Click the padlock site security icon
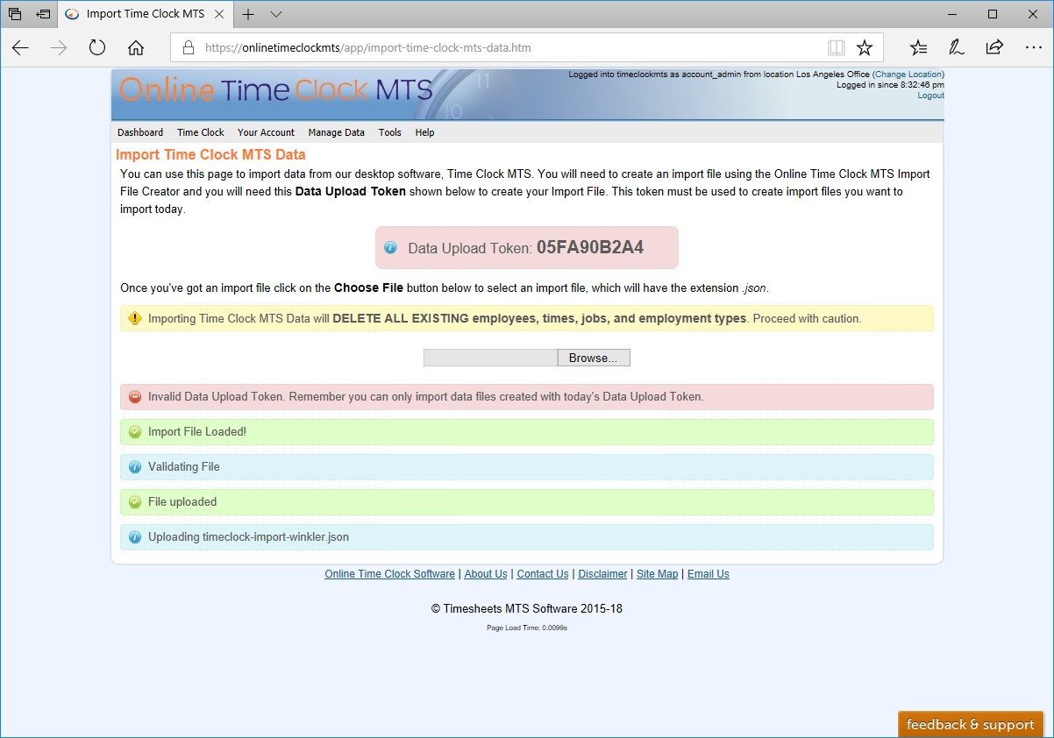Image resolution: width=1054 pixels, height=738 pixels. (187, 48)
